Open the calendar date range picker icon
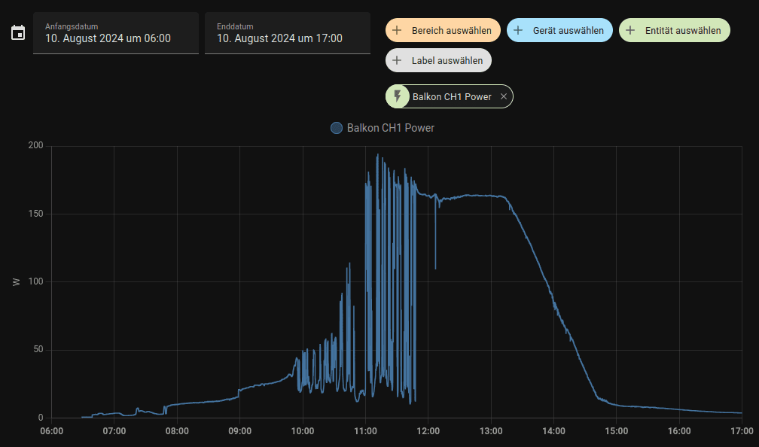 (x=18, y=33)
